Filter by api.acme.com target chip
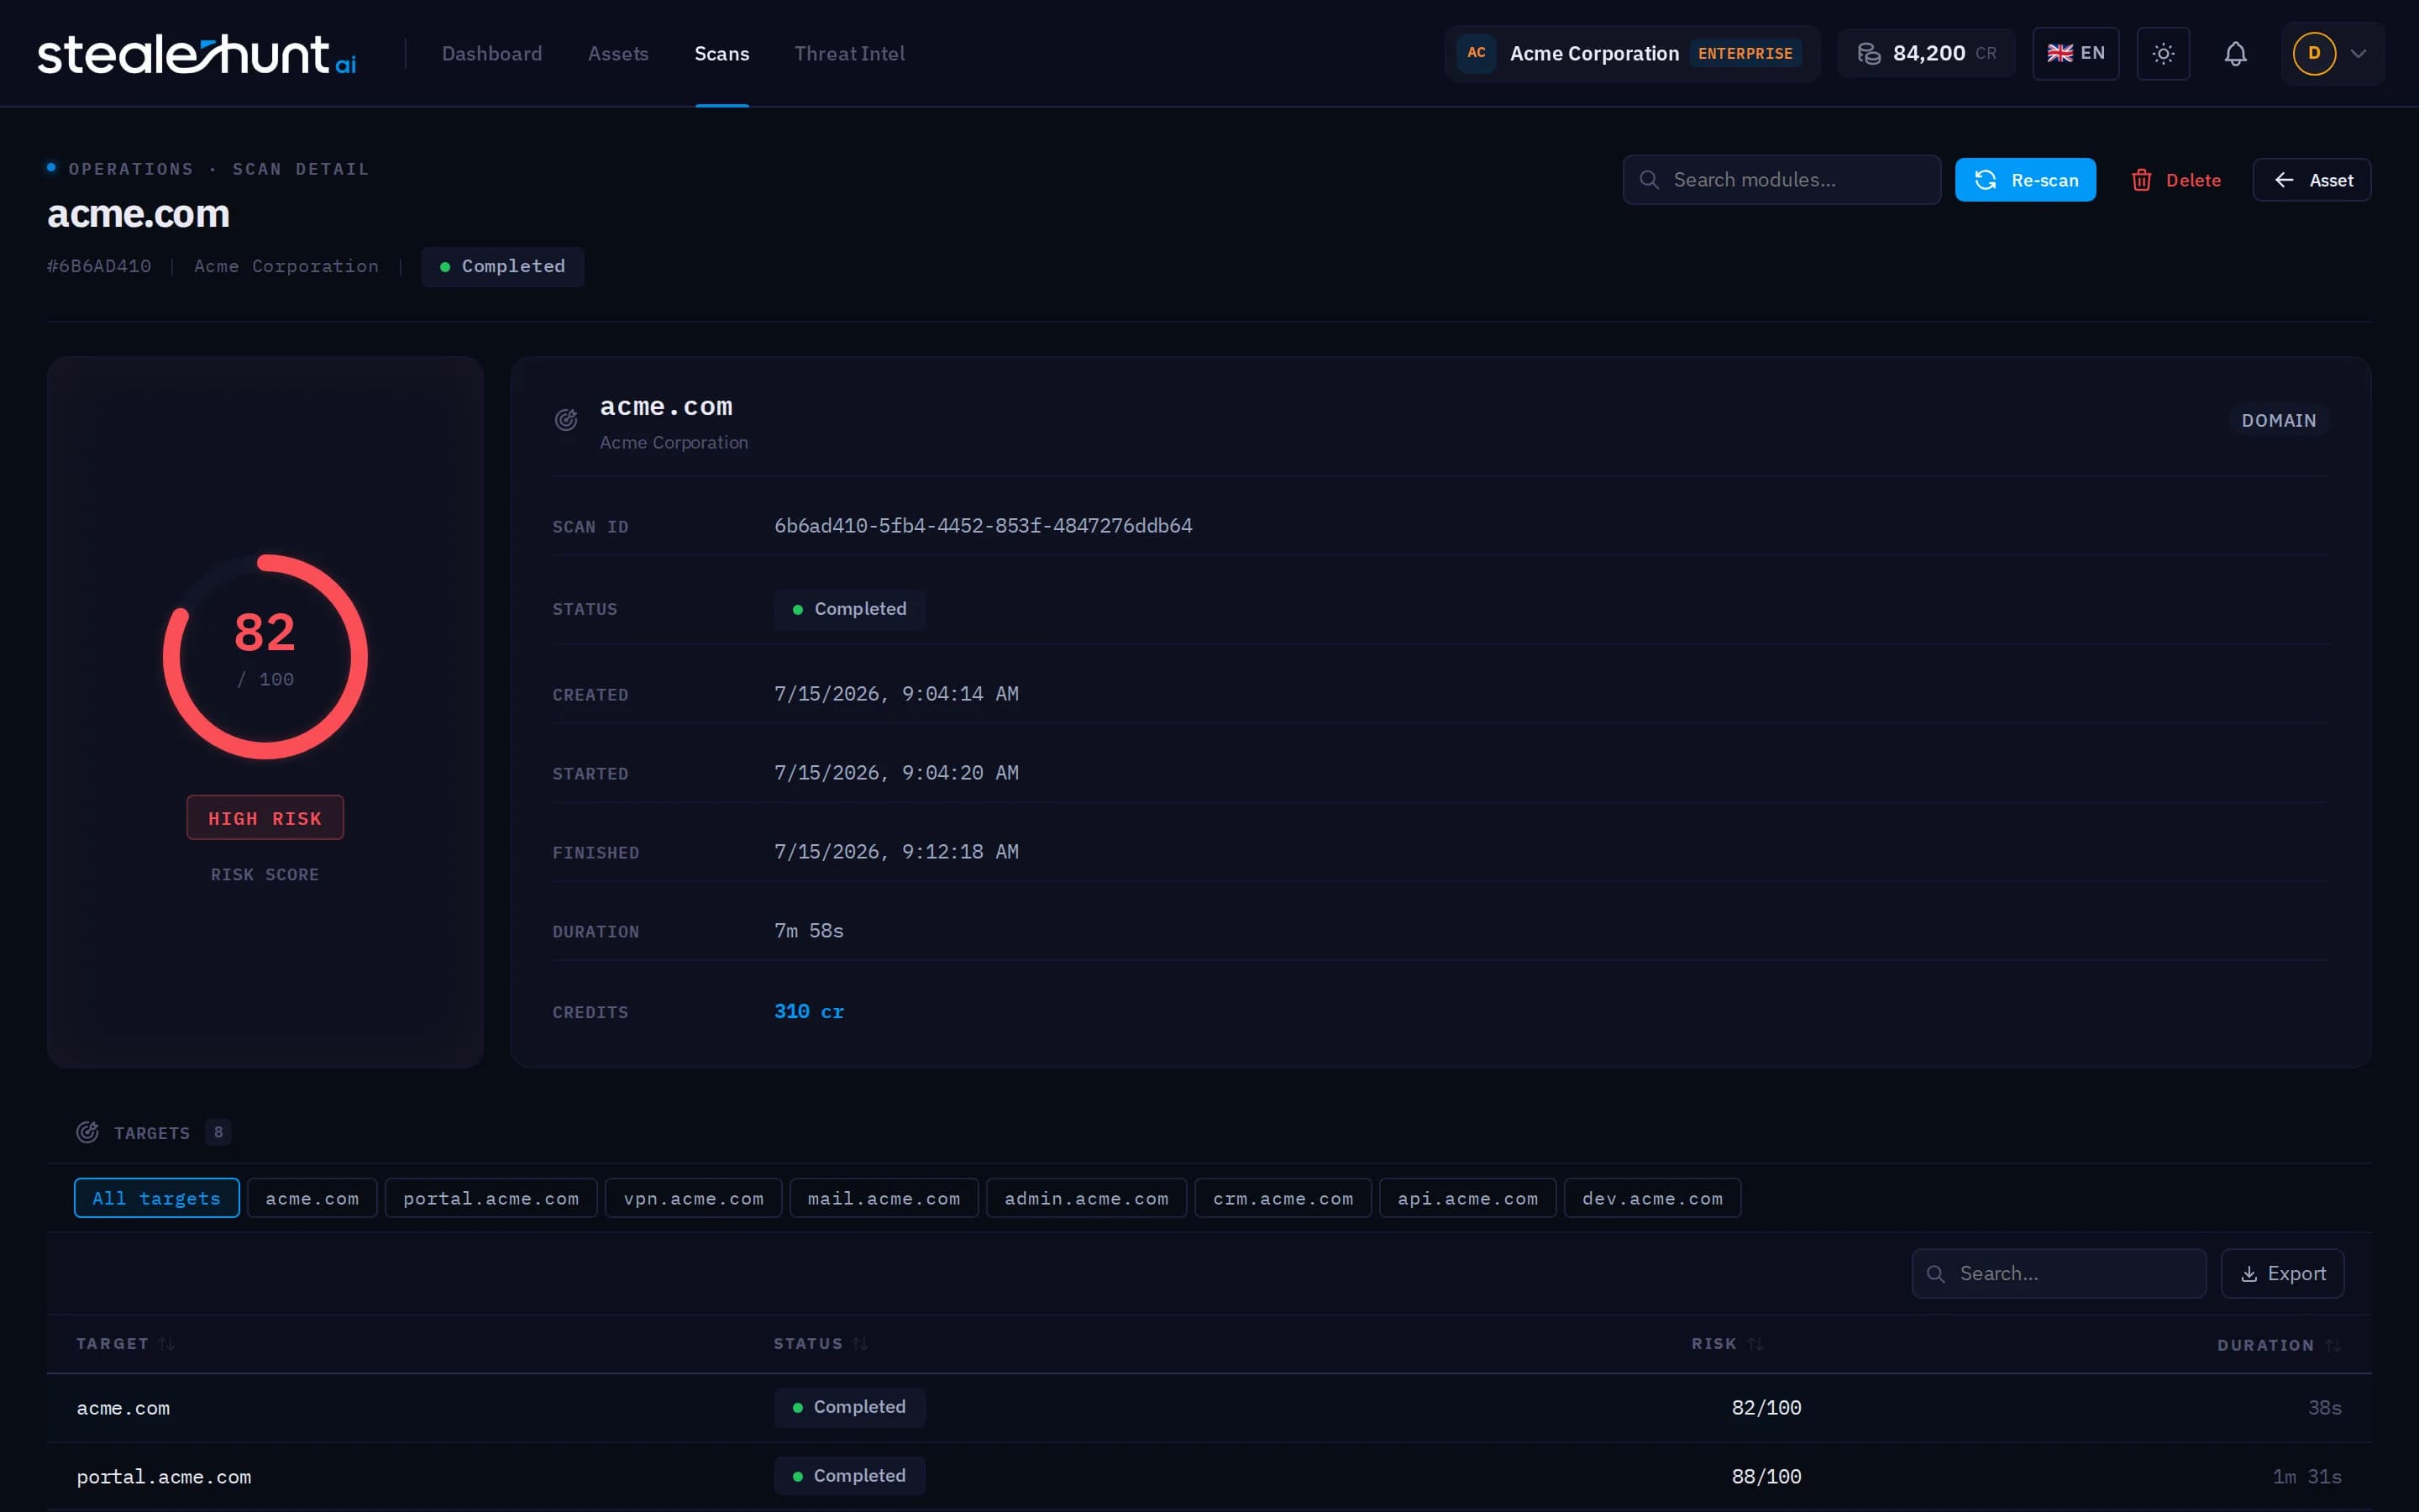Viewport: 2419px width, 1512px height. coord(1467,1198)
